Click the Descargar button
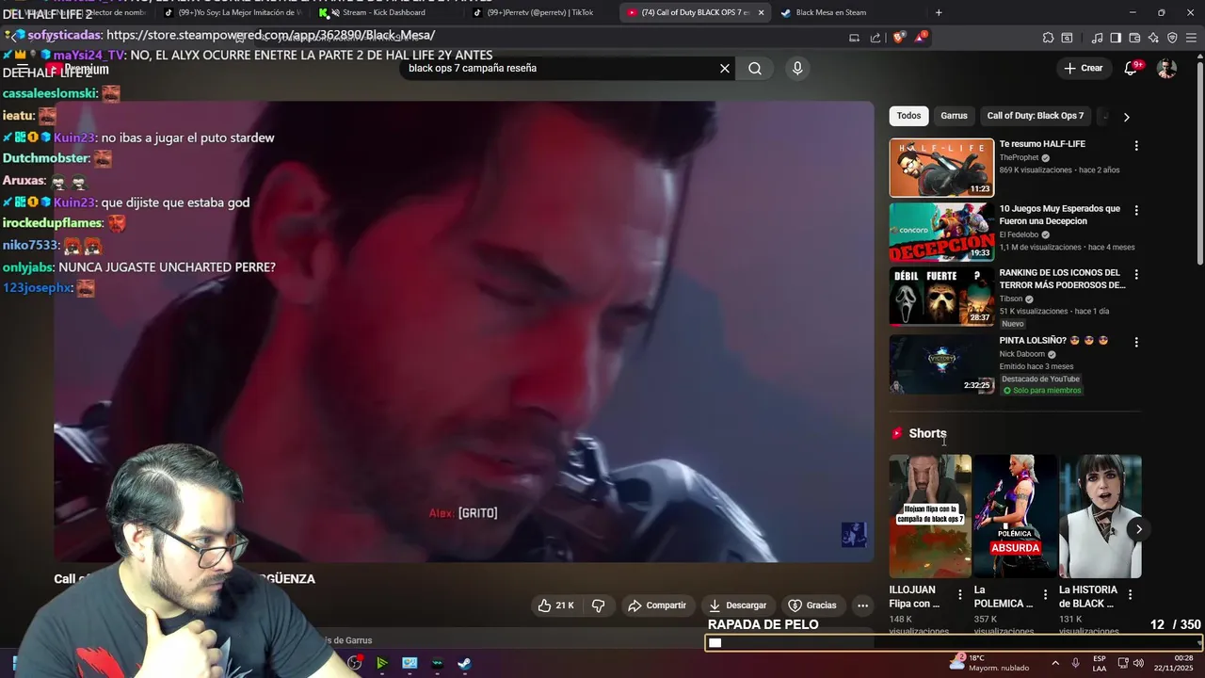Viewport: 1205px width, 678px height. point(738,605)
